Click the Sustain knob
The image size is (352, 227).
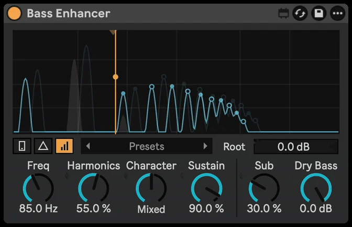click(x=206, y=188)
